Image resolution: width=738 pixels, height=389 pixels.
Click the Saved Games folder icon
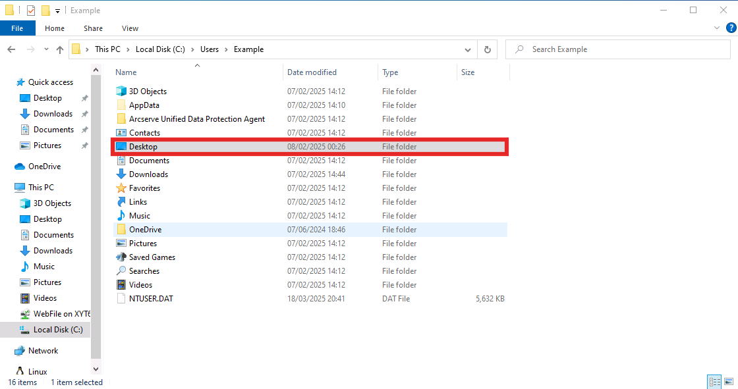point(121,257)
